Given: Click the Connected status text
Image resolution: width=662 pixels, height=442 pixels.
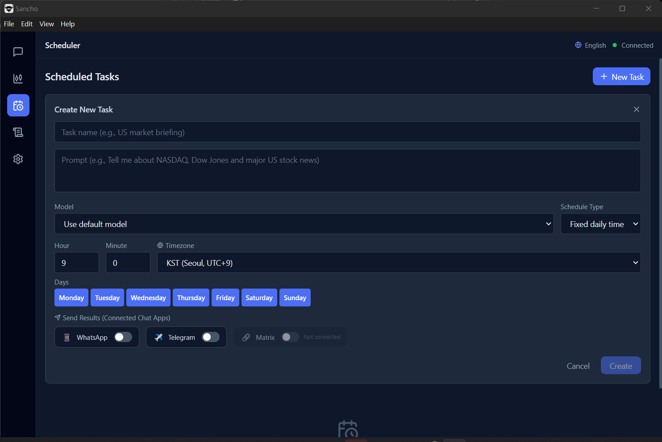Looking at the screenshot, I should point(637,45).
